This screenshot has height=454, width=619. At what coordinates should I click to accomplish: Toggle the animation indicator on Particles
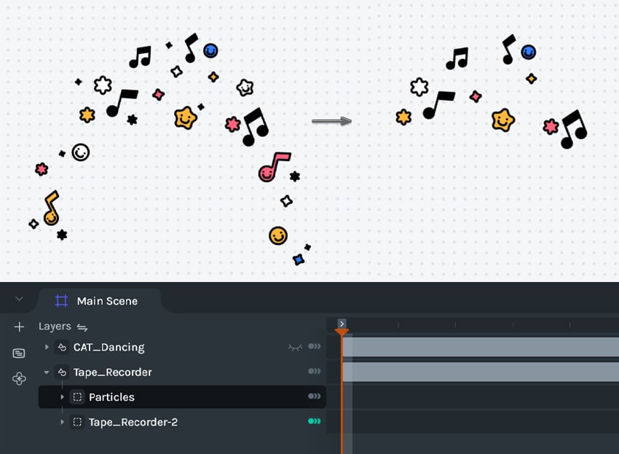tap(315, 396)
